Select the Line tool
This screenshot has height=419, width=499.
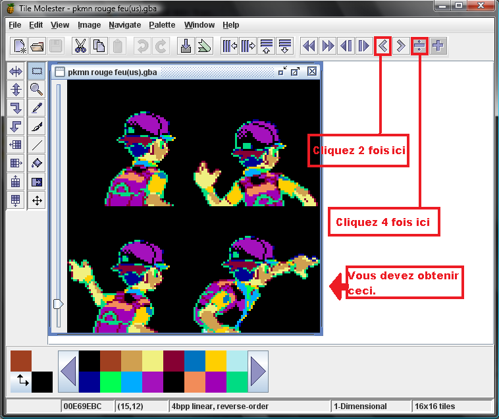point(37,145)
